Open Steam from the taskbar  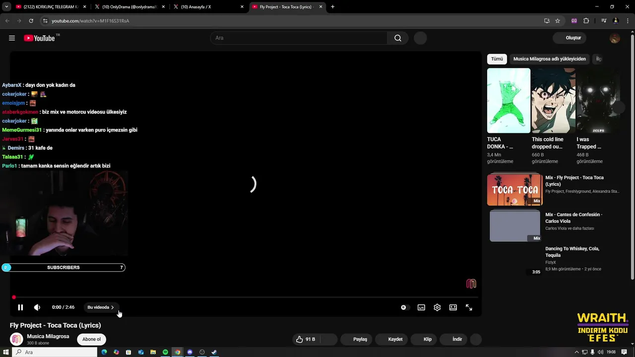pyautogui.click(x=214, y=352)
